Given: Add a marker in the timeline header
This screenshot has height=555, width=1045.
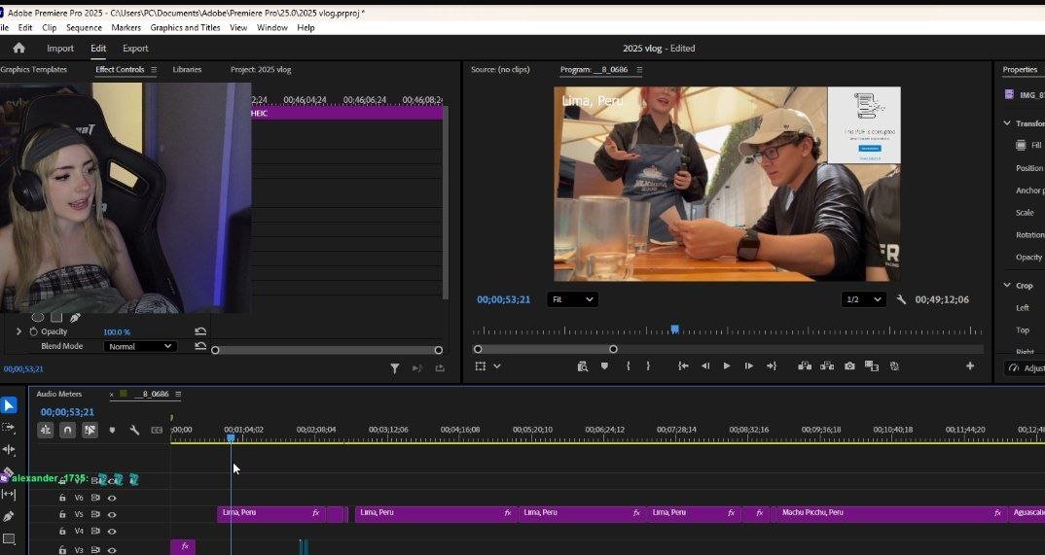Looking at the screenshot, I should tap(112, 431).
